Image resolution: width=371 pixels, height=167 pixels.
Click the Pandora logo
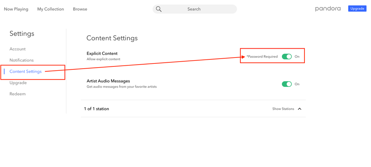pos(328,9)
